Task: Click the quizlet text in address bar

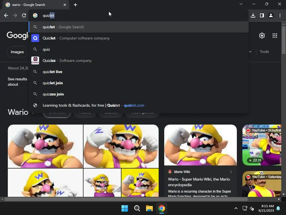Action: [x=49, y=16]
